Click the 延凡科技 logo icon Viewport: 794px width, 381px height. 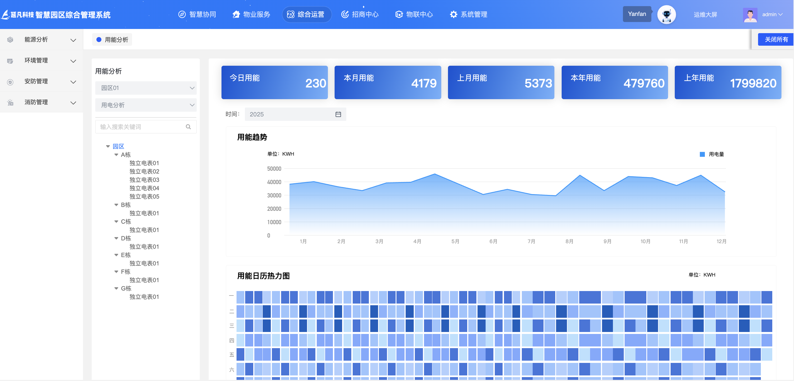click(6, 14)
